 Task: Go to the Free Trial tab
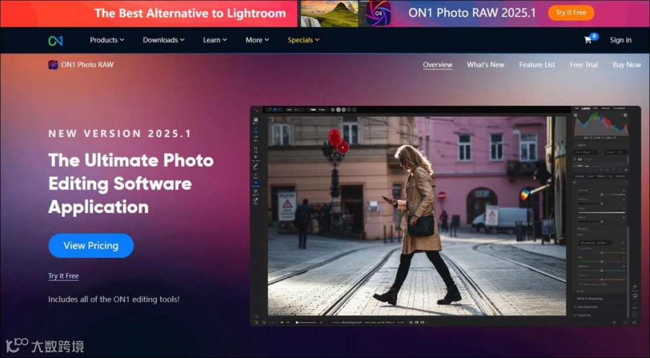click(584, 64)
